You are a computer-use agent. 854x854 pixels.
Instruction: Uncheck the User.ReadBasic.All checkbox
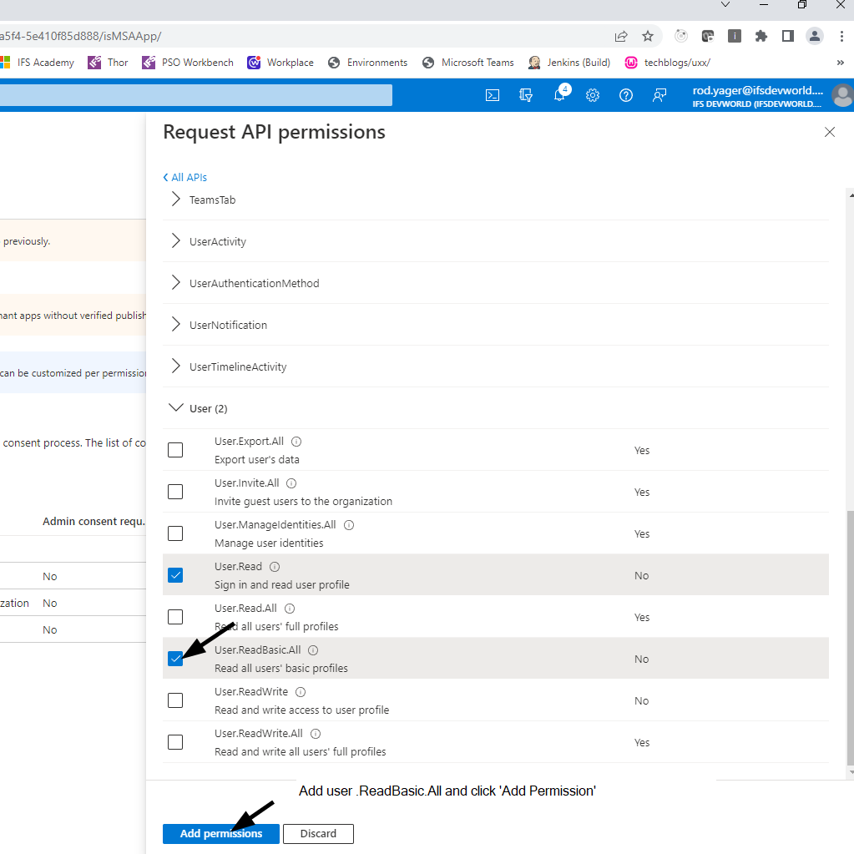[175, 659]
